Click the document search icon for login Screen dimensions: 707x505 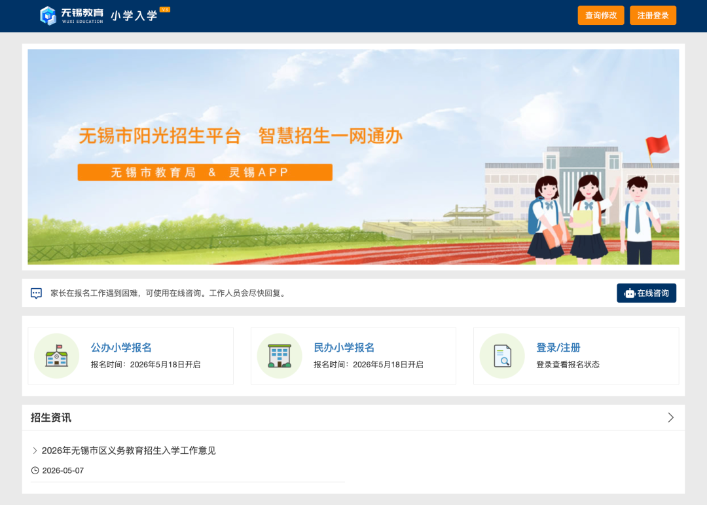pos(502,356)
